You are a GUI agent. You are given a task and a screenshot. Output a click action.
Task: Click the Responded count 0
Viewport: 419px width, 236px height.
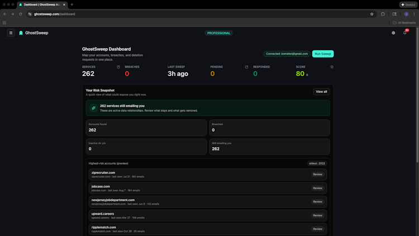(x=255, y=74)
